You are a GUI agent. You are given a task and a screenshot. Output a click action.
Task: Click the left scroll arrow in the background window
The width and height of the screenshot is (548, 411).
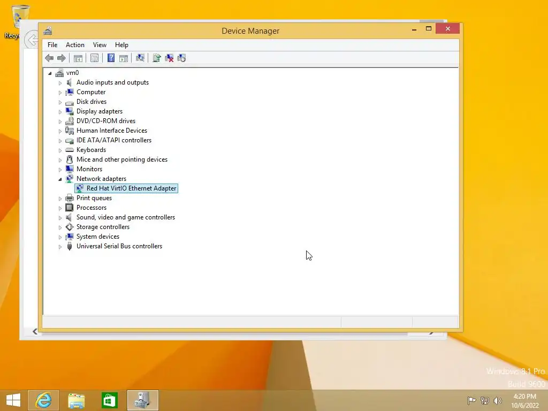(35, 331)
